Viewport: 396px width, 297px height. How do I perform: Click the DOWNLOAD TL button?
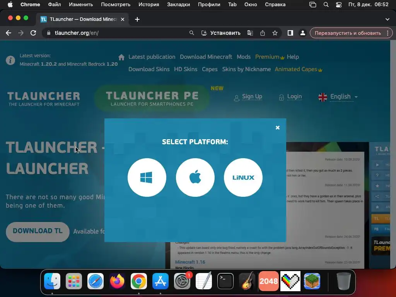pyautogui.click(x=38, y=232)
